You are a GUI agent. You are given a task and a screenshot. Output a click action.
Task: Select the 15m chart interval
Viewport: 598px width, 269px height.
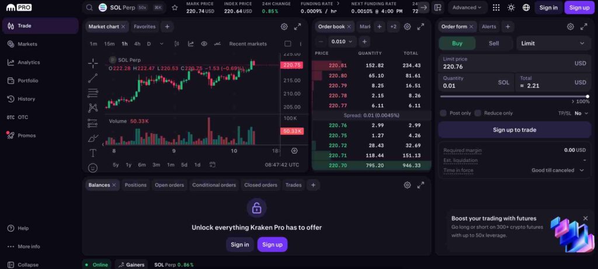[109, 44]
